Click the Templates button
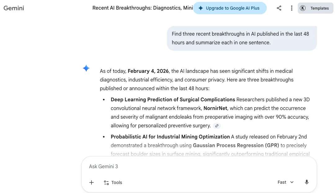Image resolution: width=335 pixels, height=193 pixels. click(x=315, y=8)
